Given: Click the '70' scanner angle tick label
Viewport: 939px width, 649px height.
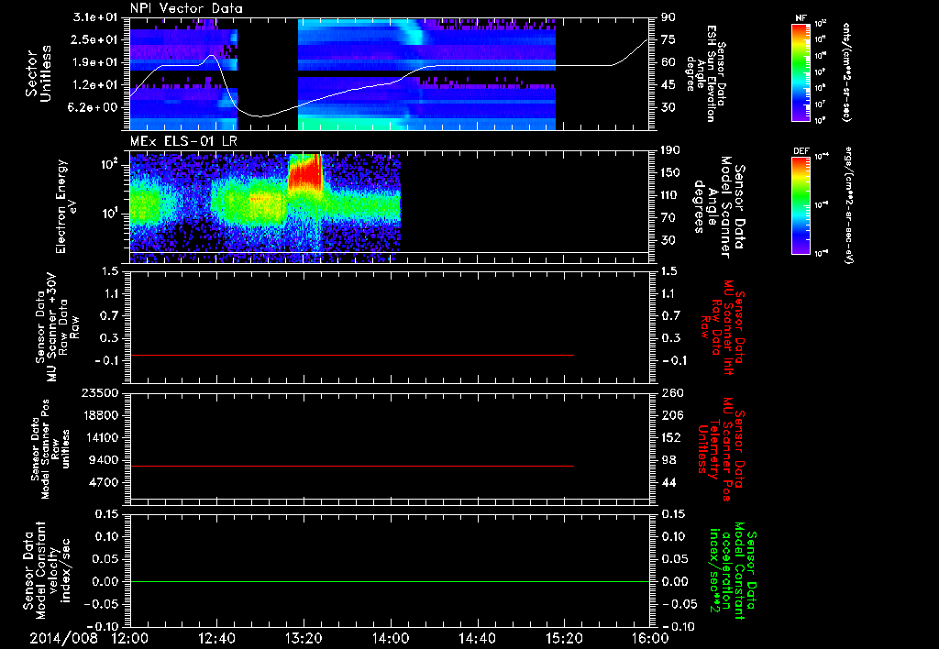Looking at the screenshot, I should [668, 218].
